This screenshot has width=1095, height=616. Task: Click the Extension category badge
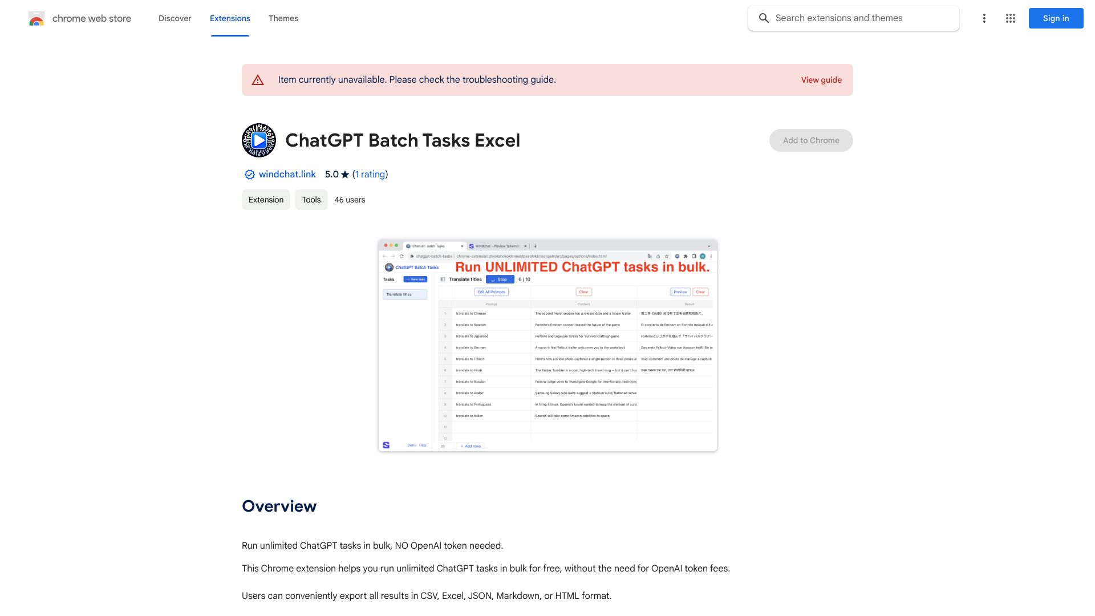(265, 199)
